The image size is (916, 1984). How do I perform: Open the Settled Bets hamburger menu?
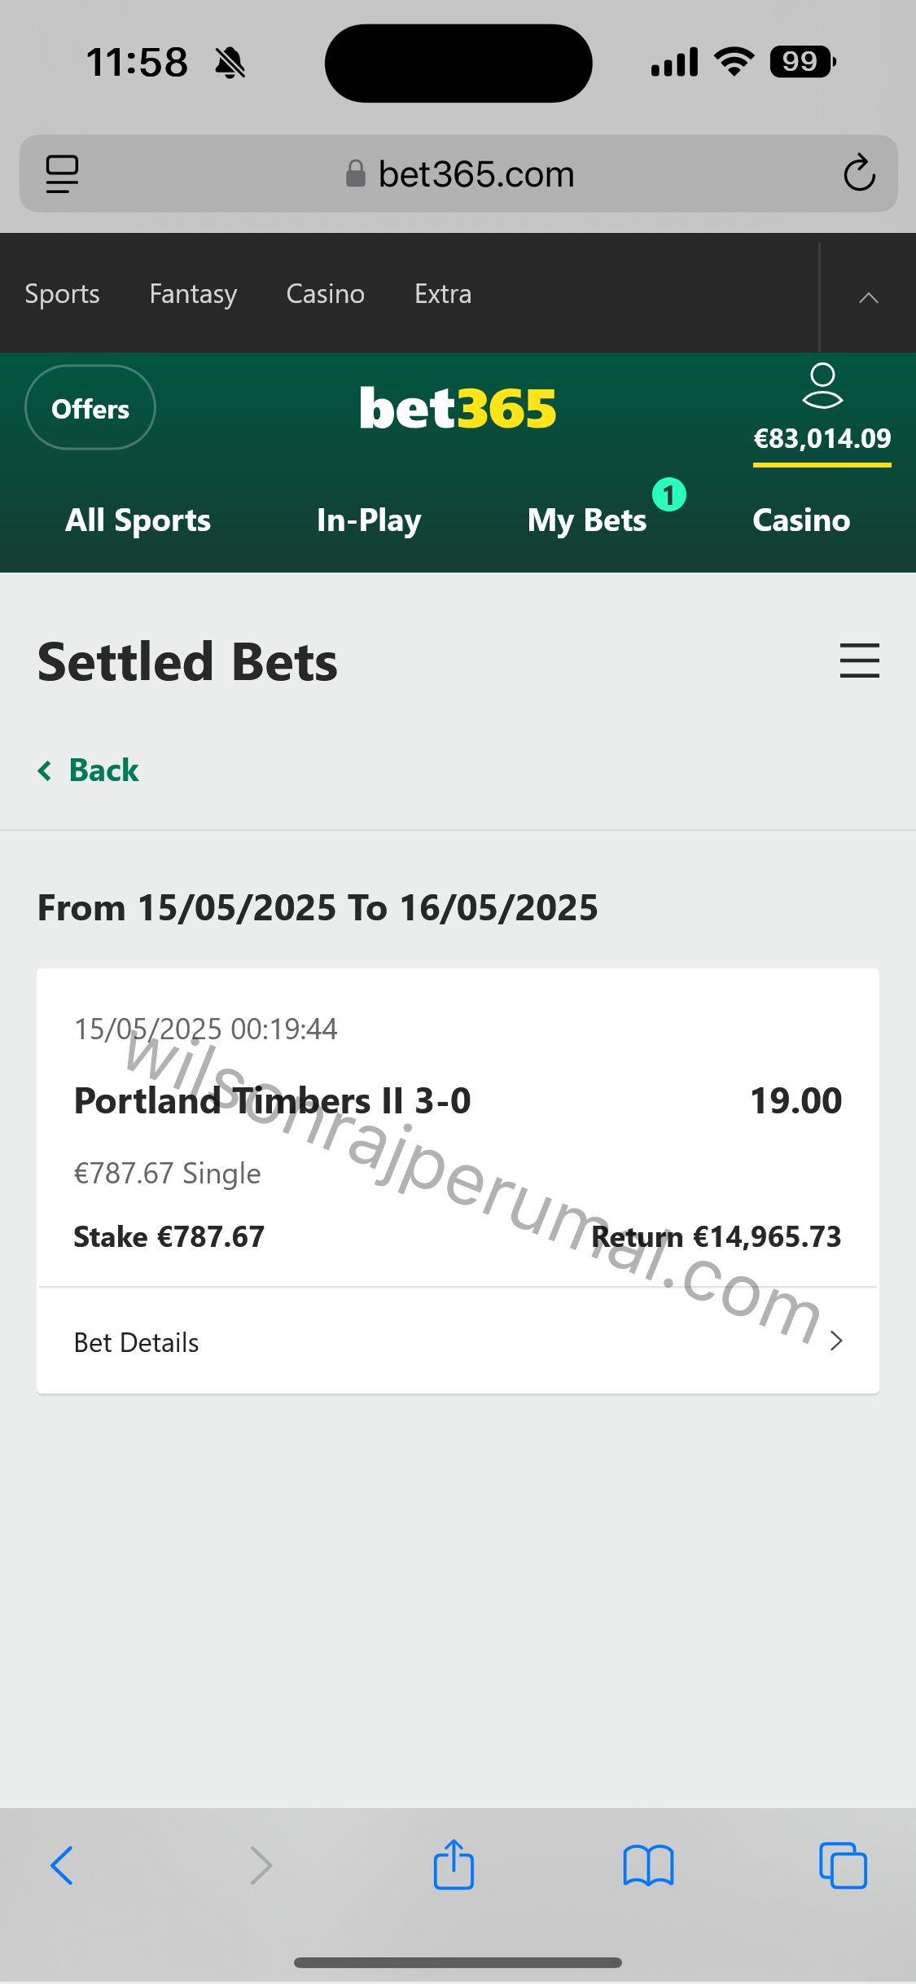pos(860,661)
